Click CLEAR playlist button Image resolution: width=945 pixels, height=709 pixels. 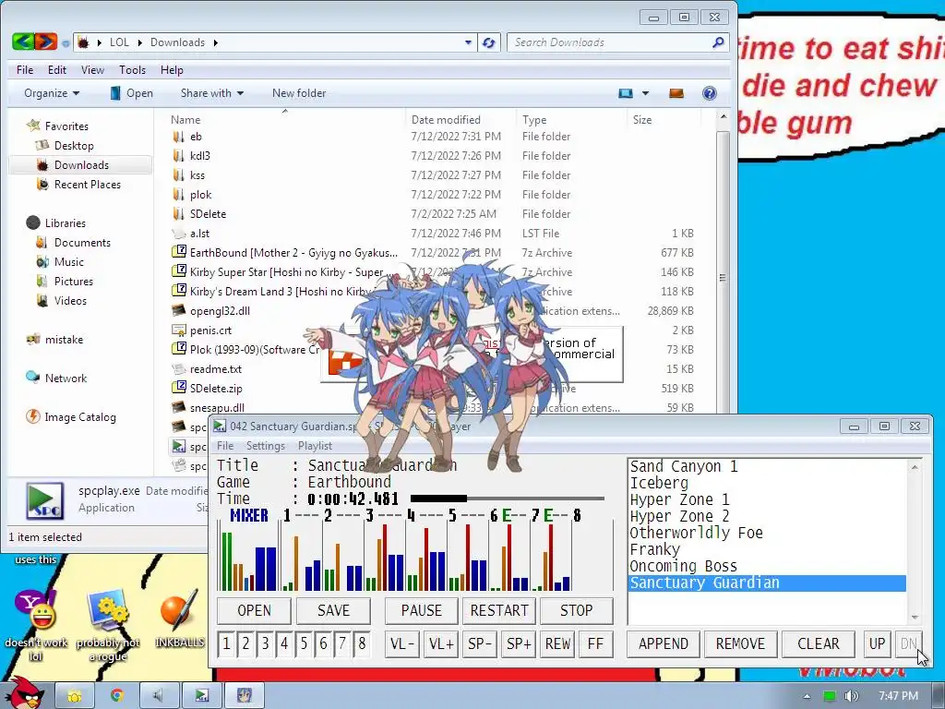(819, 643)
